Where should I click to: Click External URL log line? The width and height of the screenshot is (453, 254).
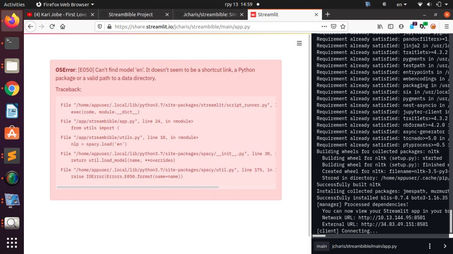(x=375, y=224)
